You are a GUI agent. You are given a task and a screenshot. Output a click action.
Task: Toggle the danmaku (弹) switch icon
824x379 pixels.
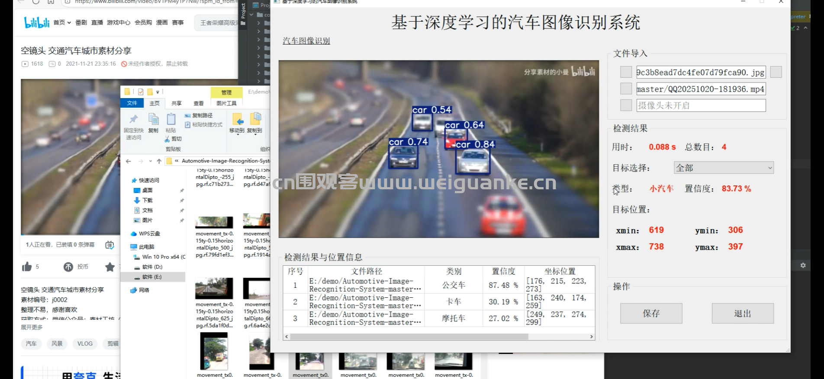(x=109, y=245)
